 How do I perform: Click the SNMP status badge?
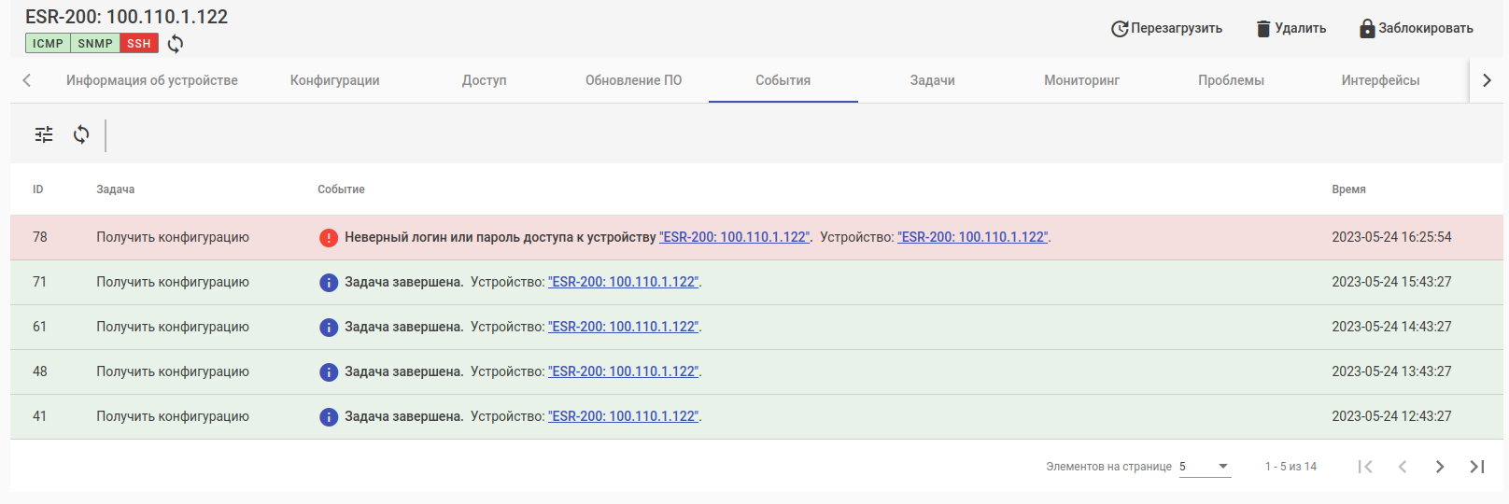point(95,44)
